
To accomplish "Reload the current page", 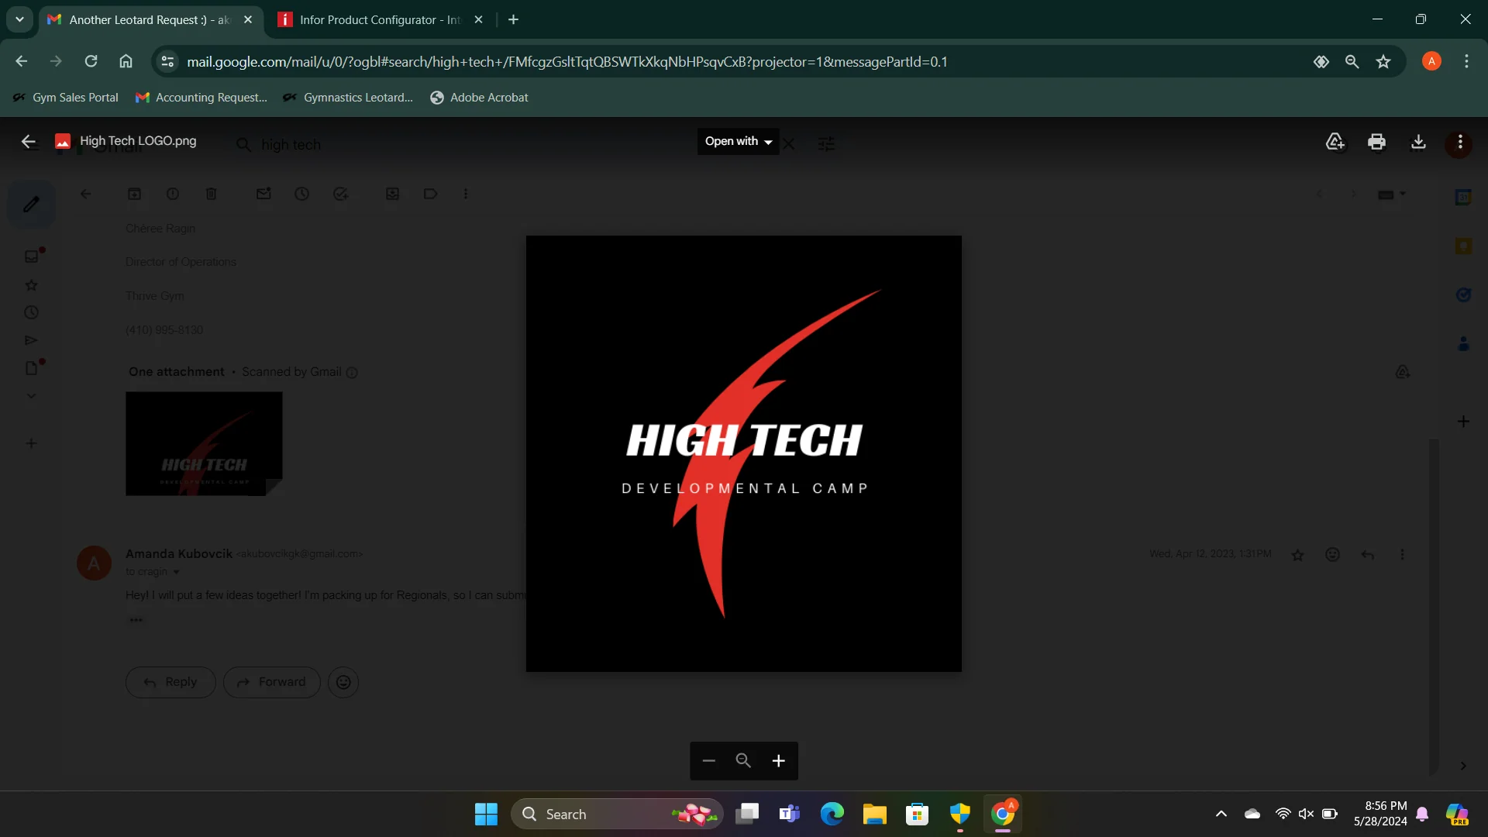I will coord(91,61).
